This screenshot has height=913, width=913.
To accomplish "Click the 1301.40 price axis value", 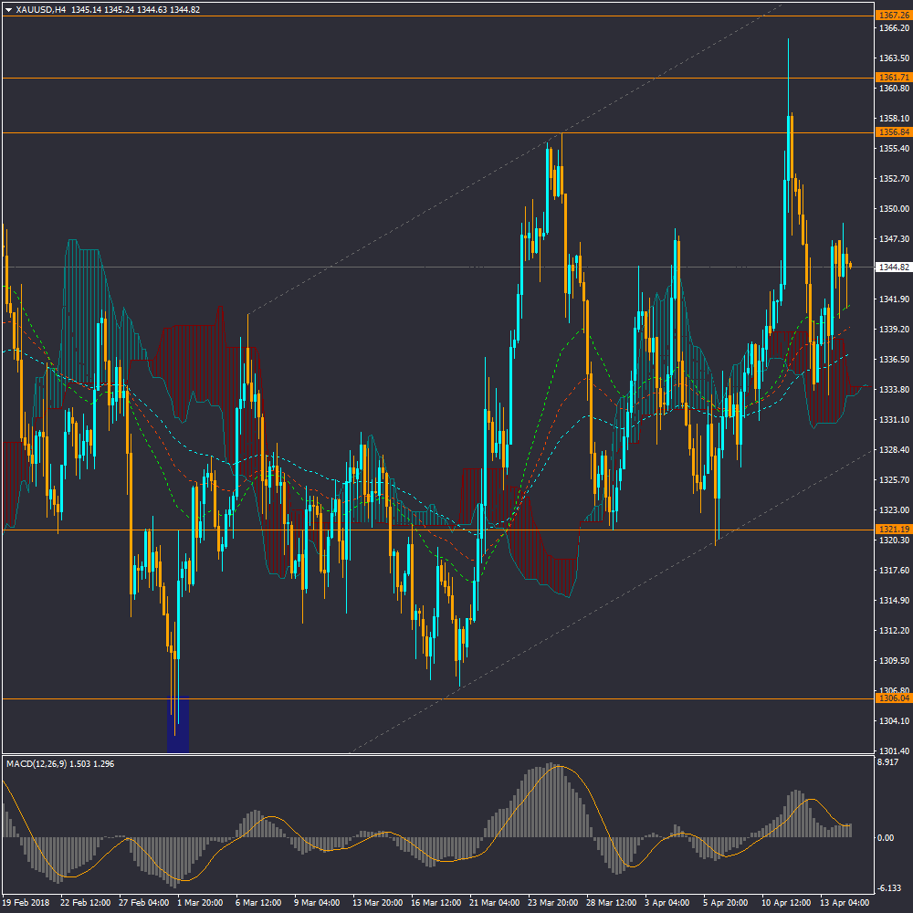I will 891,750.
